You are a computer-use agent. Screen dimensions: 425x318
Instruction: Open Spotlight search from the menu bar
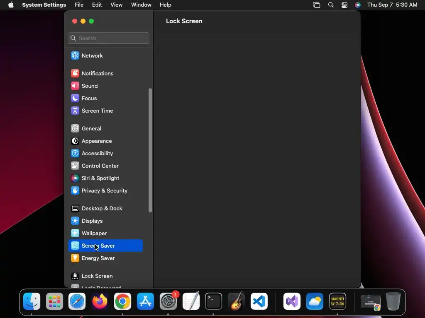click(x=331, y=5)
